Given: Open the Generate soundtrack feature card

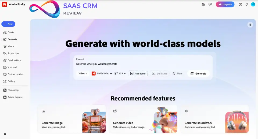Looking at the screenshot, I should point(214,119).
